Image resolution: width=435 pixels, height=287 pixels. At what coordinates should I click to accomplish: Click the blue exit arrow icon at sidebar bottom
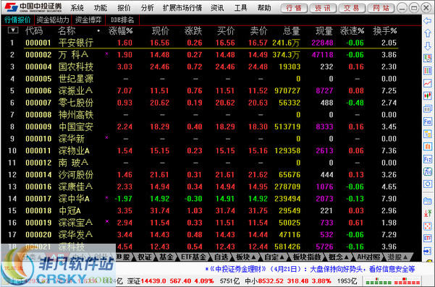click(x=428, y=251)
